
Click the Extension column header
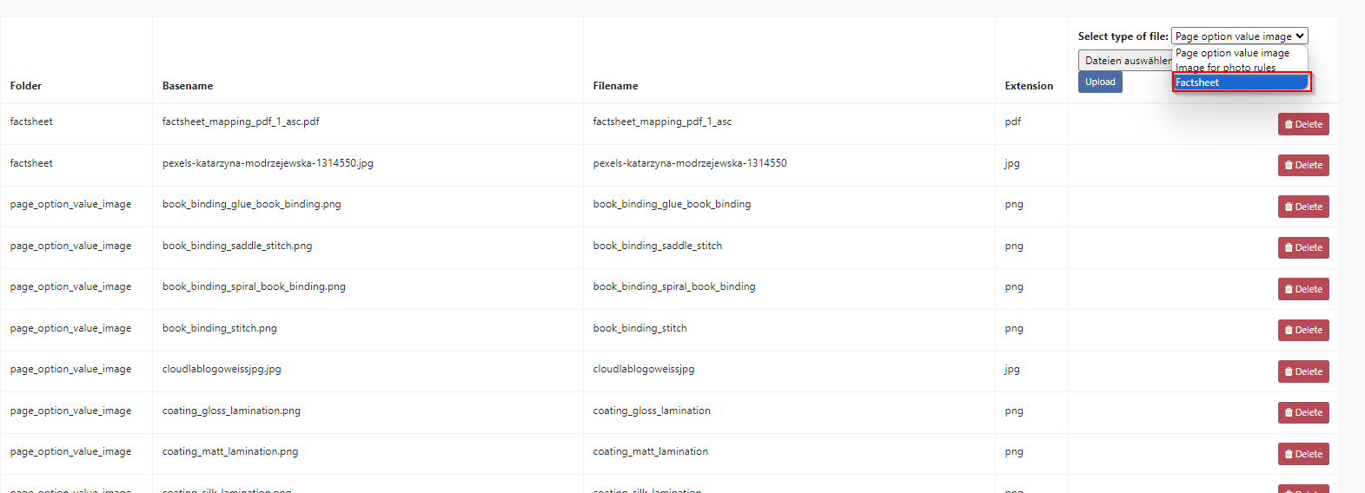[x=1029, y=86]
